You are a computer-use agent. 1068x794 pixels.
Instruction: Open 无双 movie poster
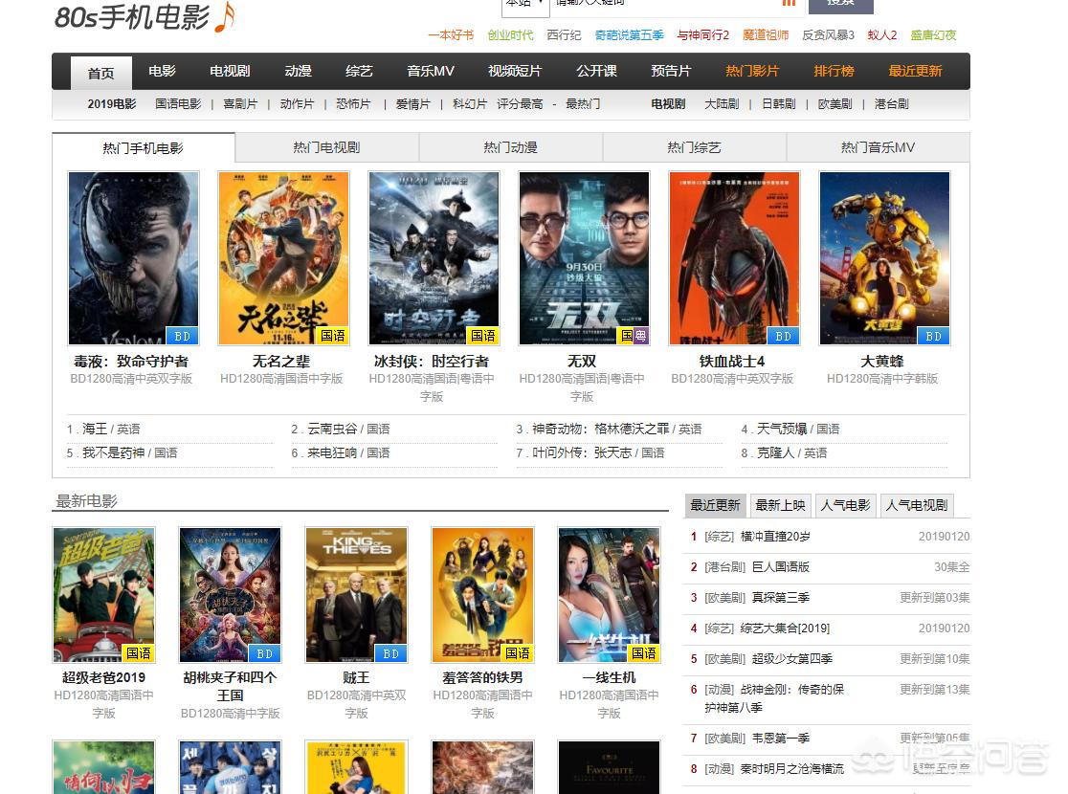[x=585, y=258]
